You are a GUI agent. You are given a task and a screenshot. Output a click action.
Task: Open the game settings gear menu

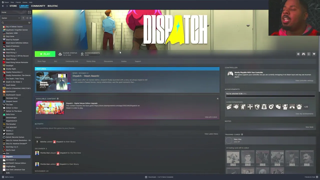coord(298,54)
